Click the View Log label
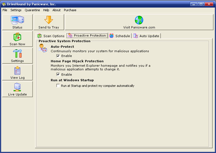This screenshot has height=153, width=216. coord(18,78)
